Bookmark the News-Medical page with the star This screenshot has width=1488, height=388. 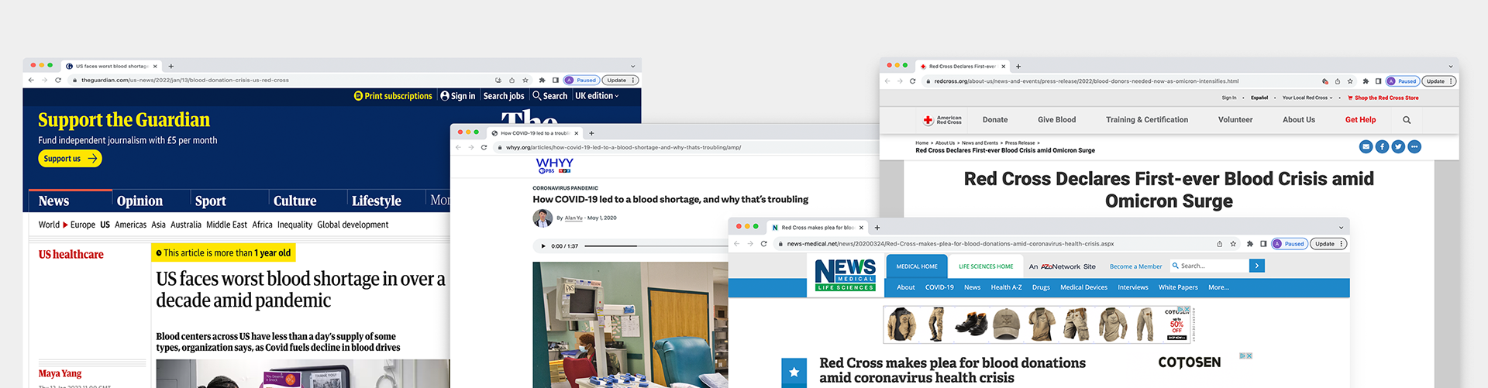click(x=1233, y=244)
